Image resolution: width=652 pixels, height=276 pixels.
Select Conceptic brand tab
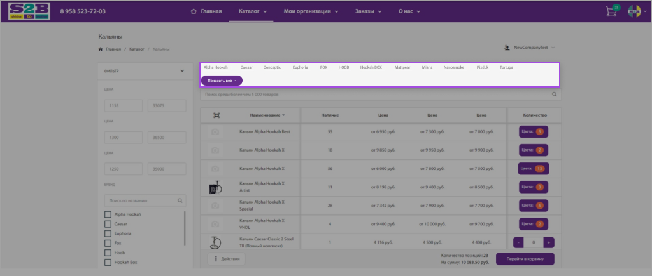point(272,67)
